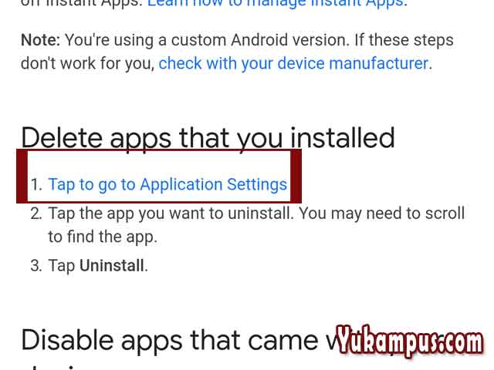
Task: Click the Yukampus.com watermark logo
Action: pyautogui.click(x=410, y=341)
